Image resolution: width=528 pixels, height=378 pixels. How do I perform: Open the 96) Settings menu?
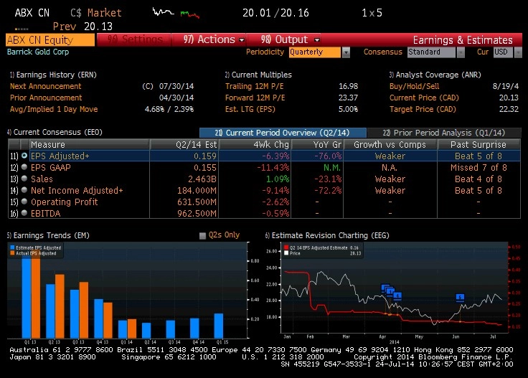pyautogui.click(x=134, y=39)
